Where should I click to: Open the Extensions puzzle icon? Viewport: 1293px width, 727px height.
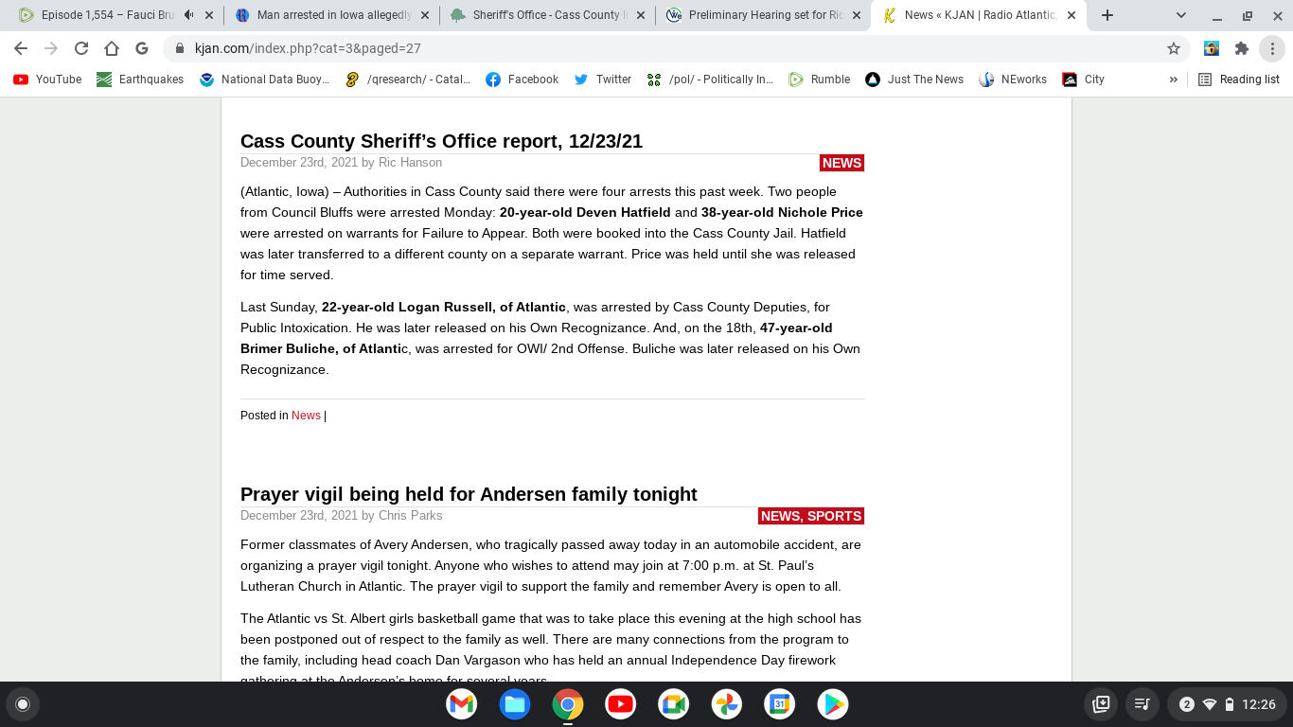click(x=1242, y=48)
